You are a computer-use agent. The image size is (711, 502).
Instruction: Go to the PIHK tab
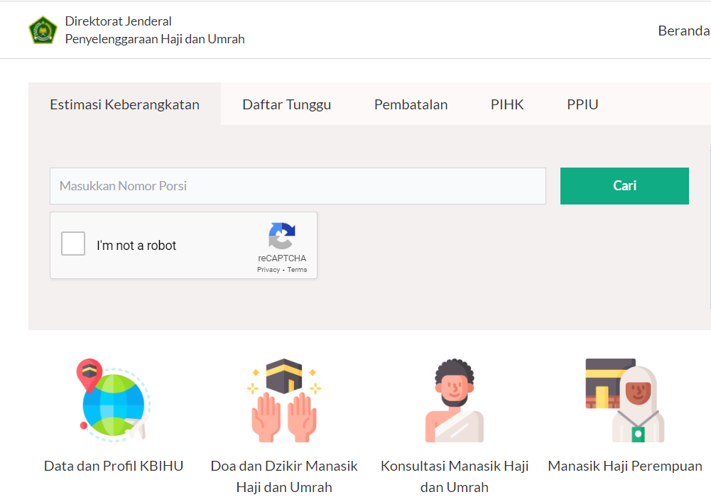pyautogui.click(x=507, y=104)
